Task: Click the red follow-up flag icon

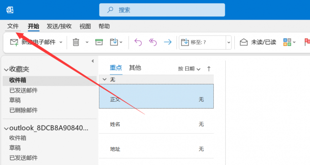Action: point(307,42)
